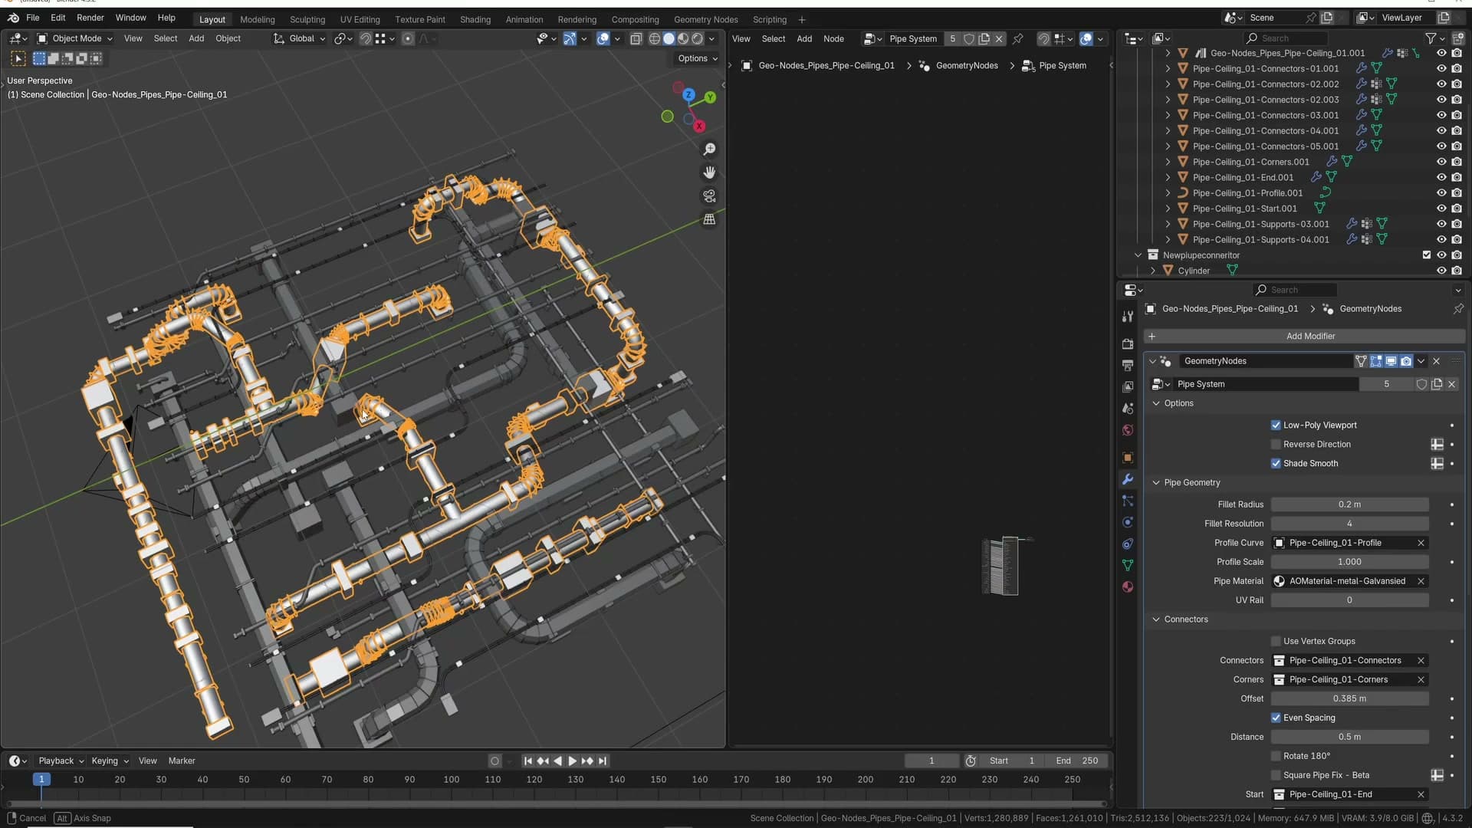Enable Use Vertex Groups checkbox
This screenshot has width=1472, height=828.
(x=1276, y=642)
